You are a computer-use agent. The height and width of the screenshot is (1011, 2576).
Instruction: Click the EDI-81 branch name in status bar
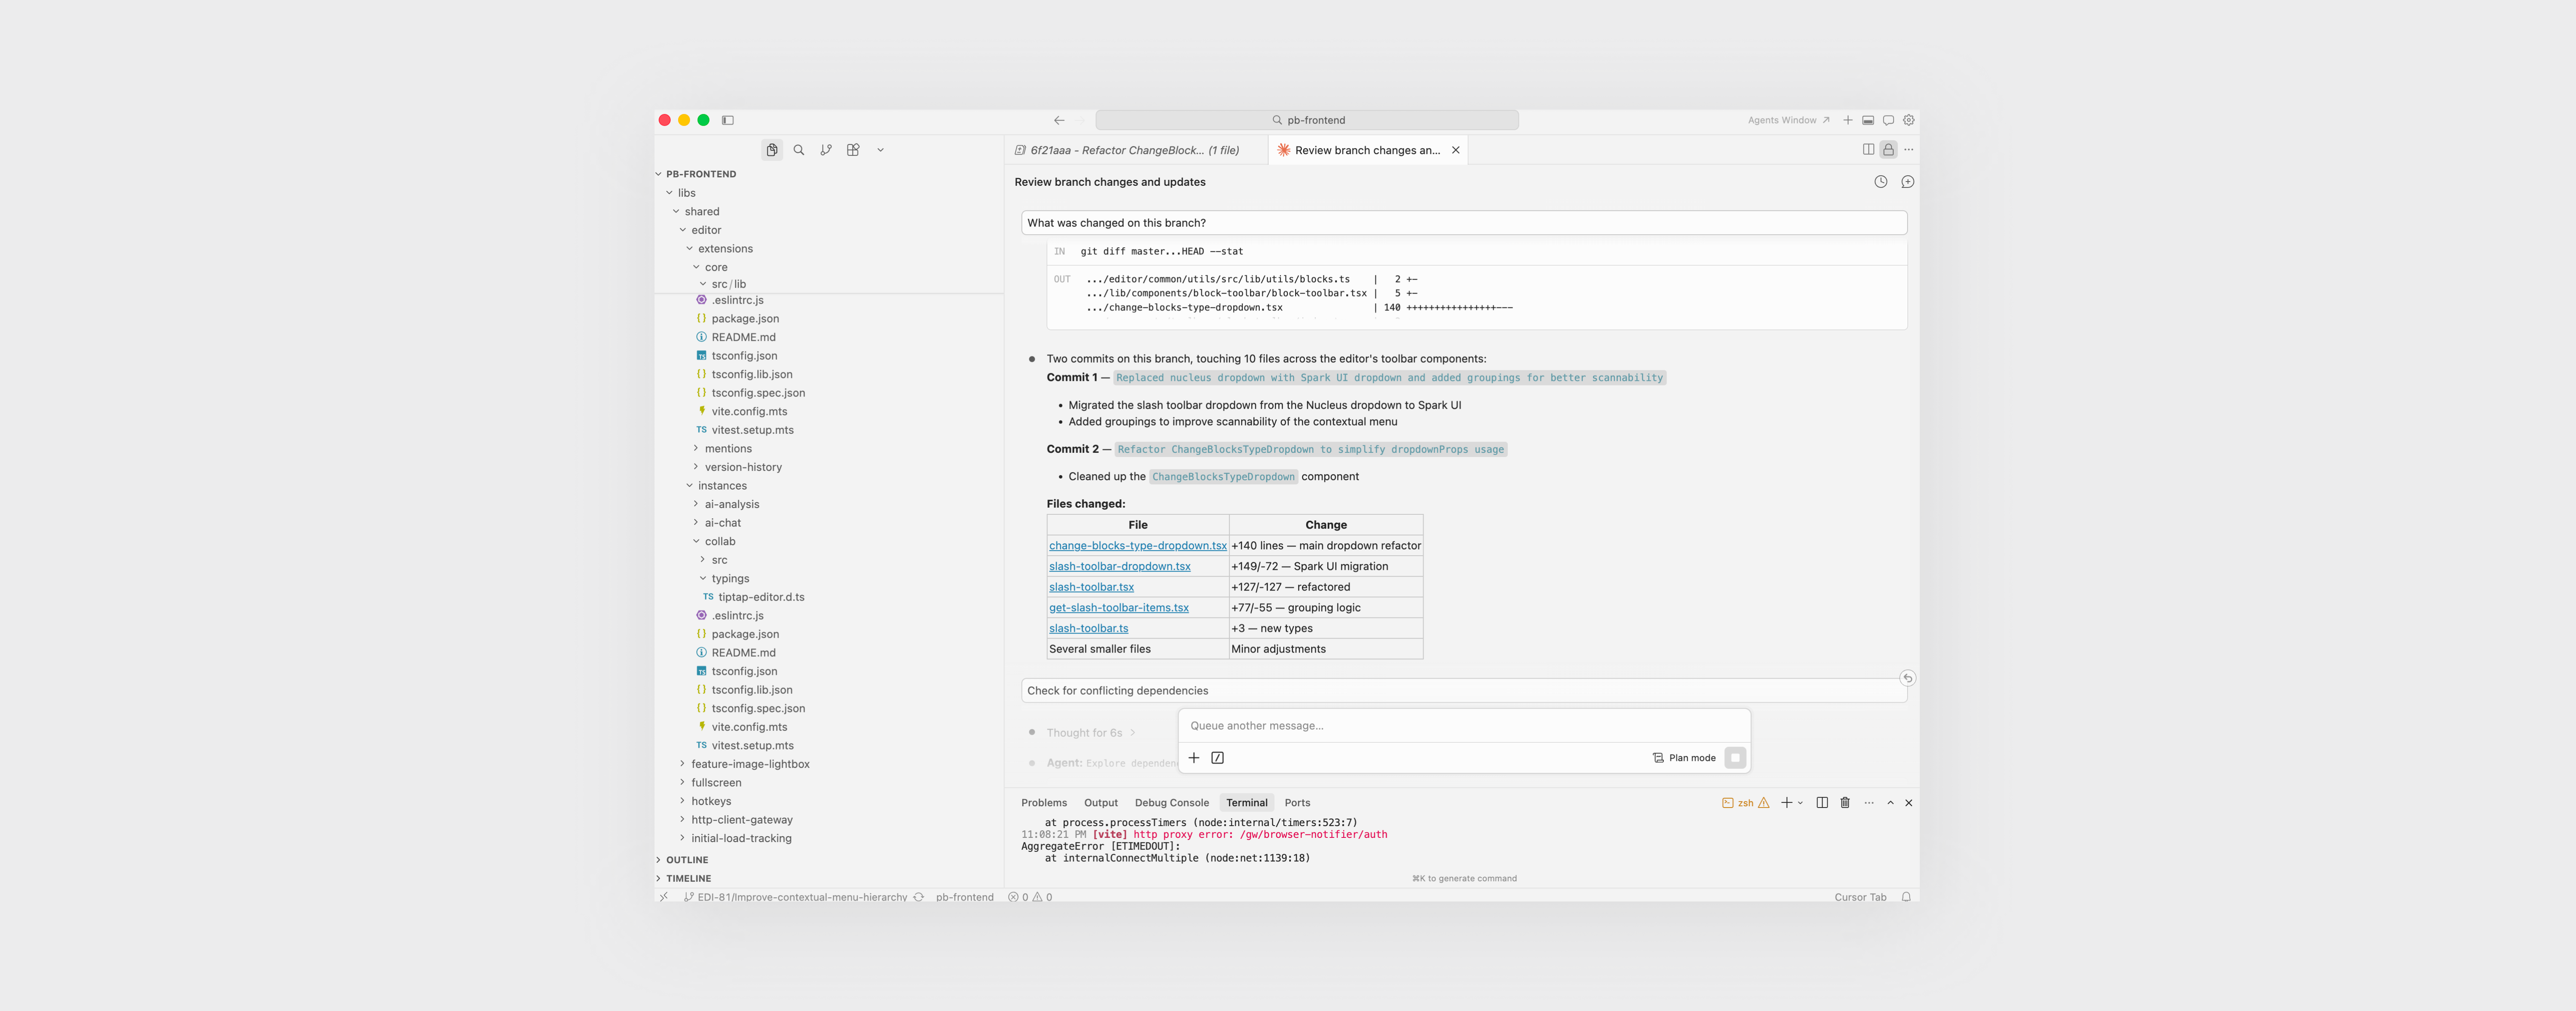pos(796,897)
